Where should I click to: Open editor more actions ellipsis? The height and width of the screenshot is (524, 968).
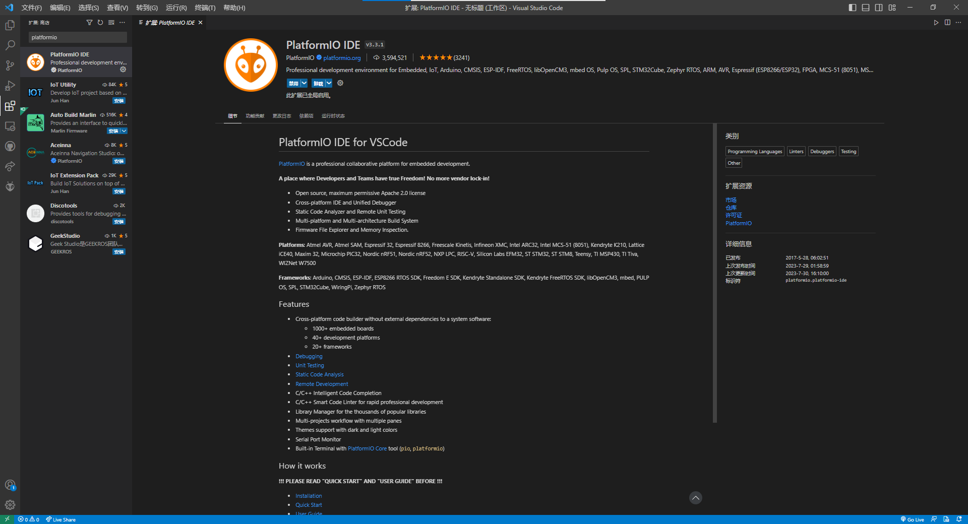[958, 23]
